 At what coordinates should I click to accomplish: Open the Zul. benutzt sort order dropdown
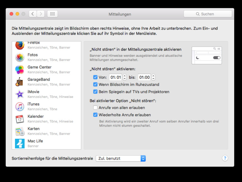point(121,158)
